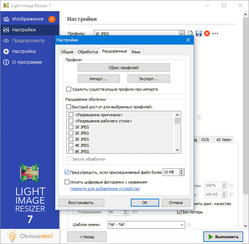Uncheck Без потерь in main window

[x=179, y=212]
